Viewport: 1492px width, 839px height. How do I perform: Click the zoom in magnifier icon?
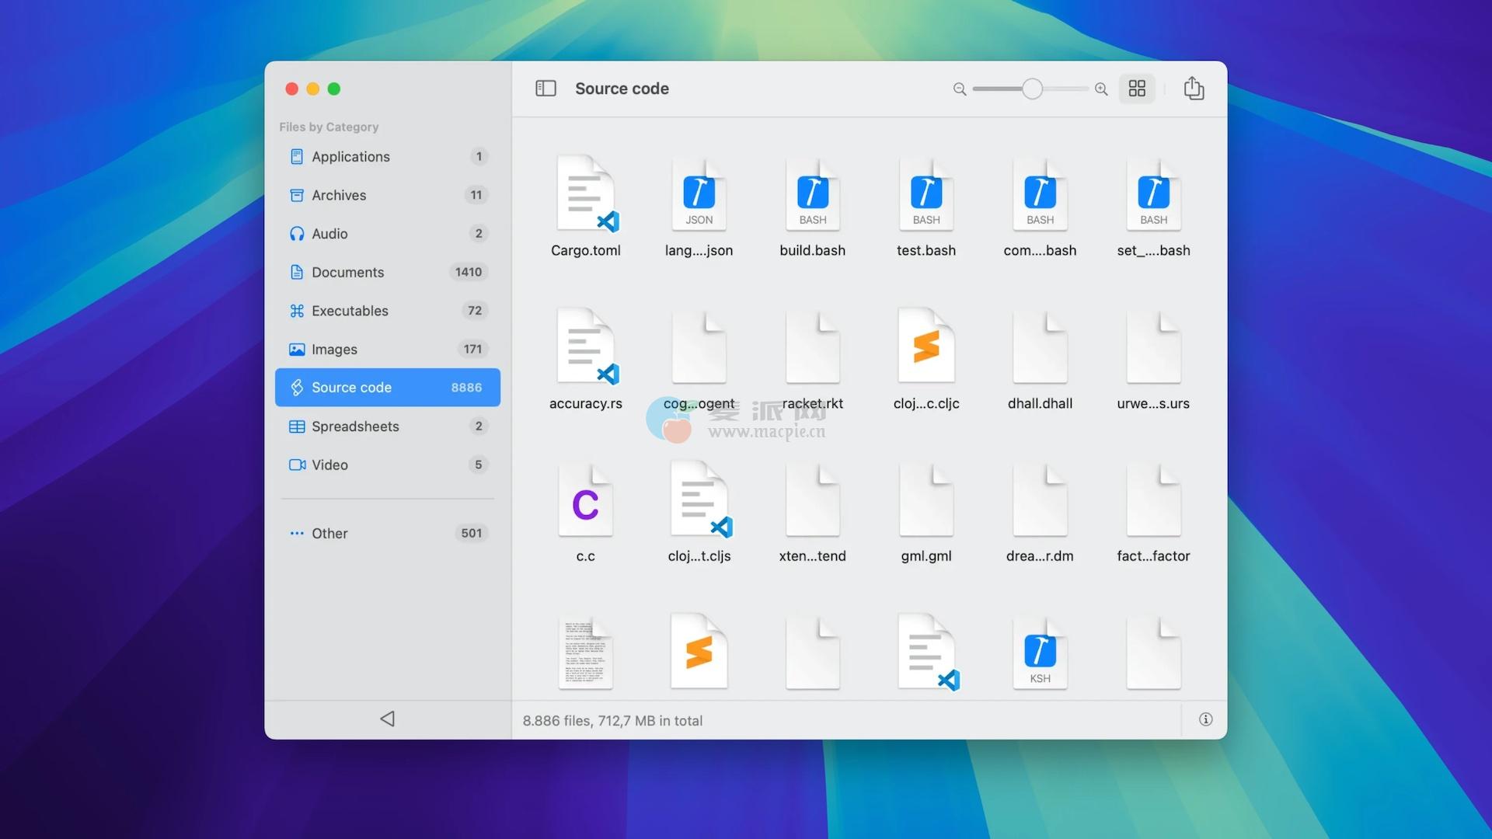pyautogui.click(x=1101, y=89)
